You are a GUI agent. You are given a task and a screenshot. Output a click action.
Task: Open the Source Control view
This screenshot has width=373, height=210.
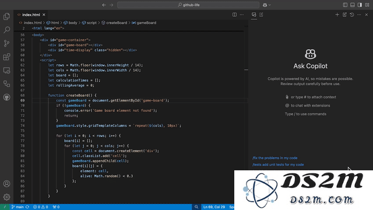coord(6,43)
